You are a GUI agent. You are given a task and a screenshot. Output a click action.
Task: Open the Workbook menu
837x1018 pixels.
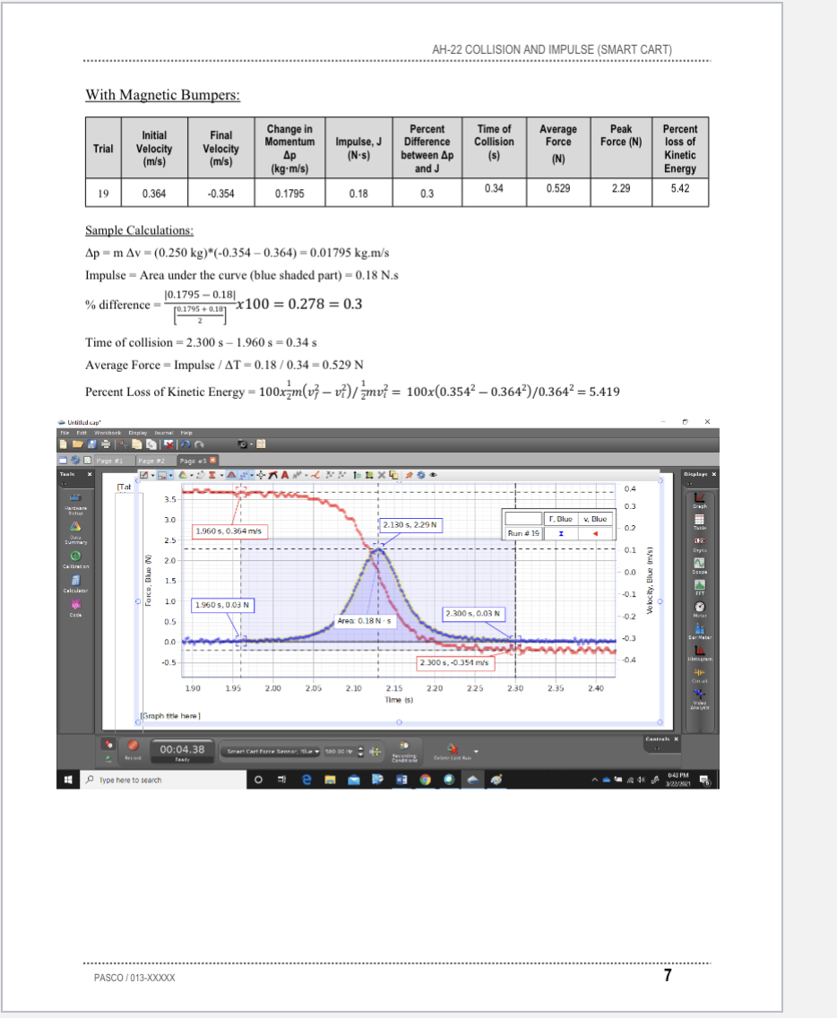click(x=107, y=433)
